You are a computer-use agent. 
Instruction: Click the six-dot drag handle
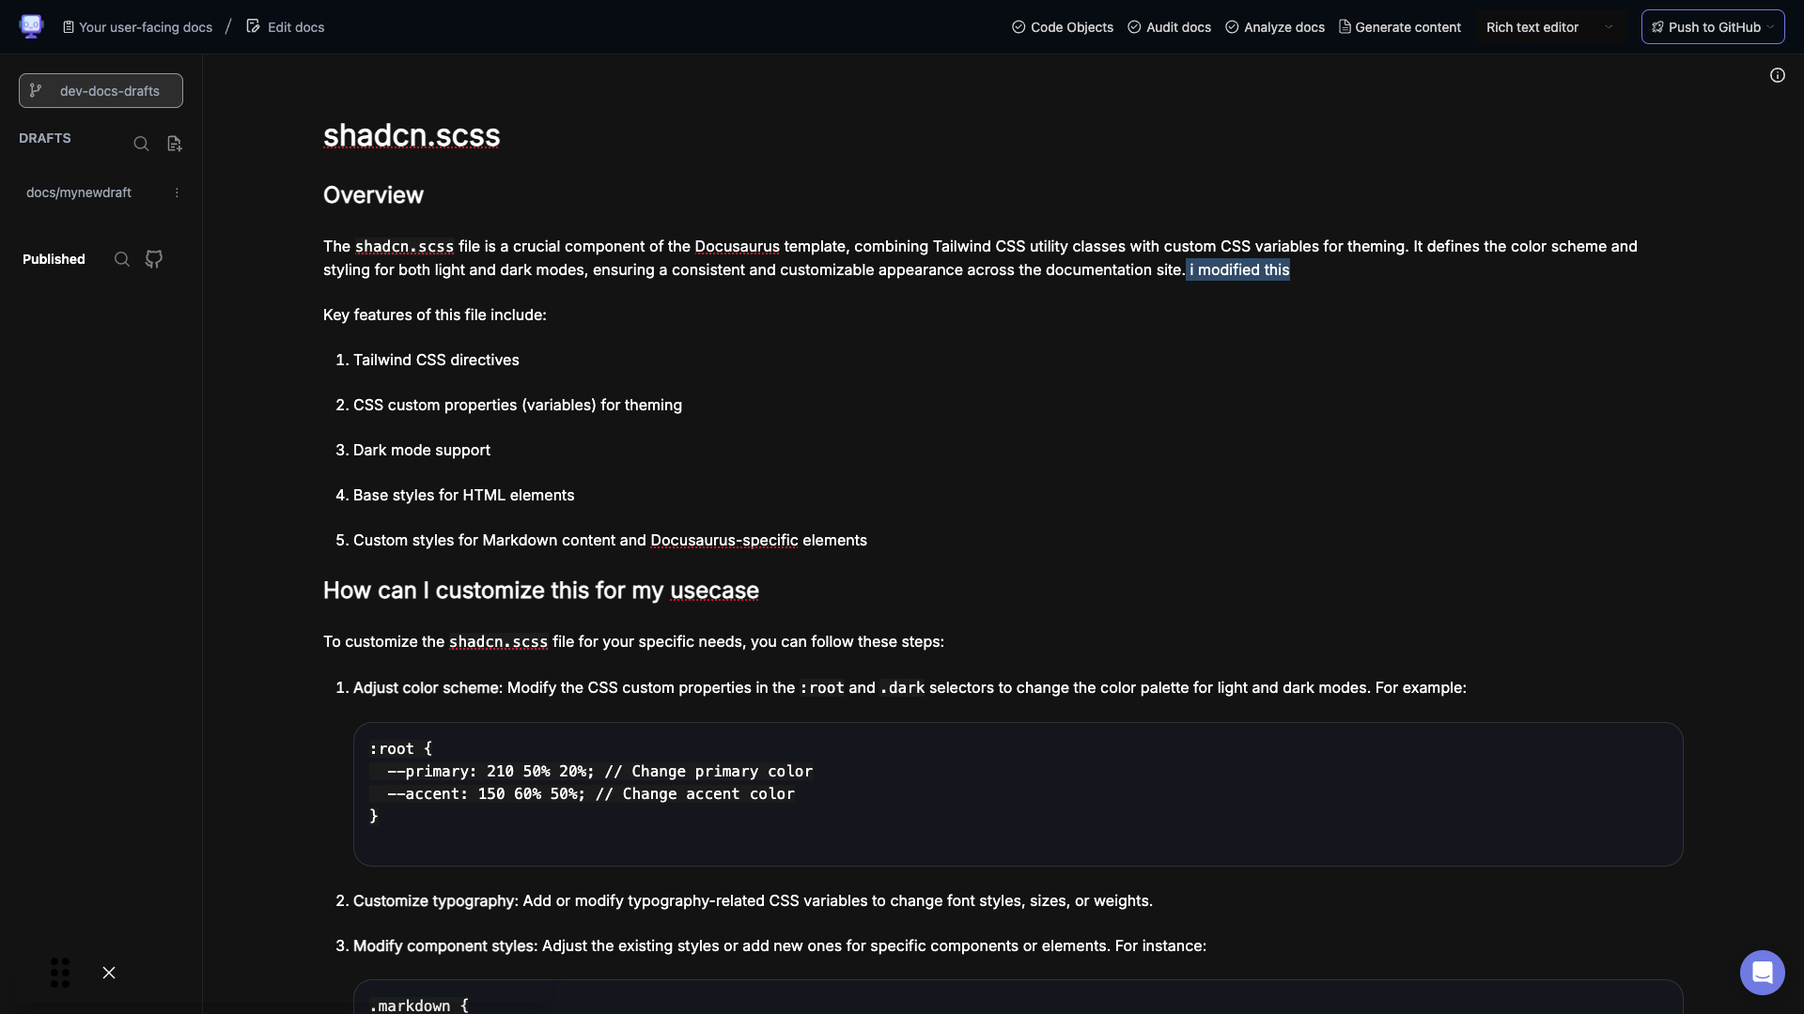tap(60, 973)
